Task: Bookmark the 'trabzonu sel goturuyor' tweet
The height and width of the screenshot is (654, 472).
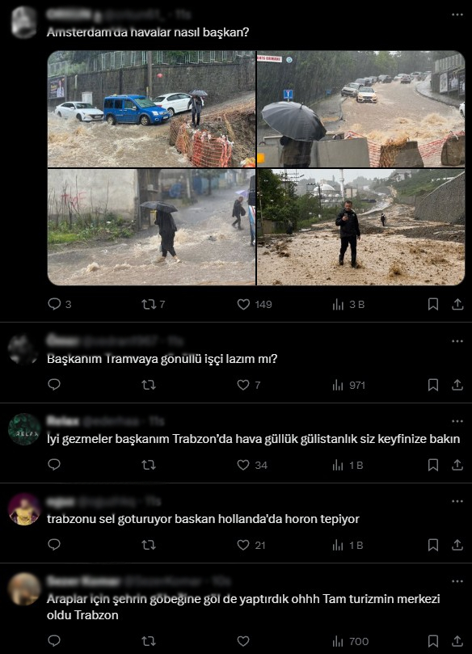Action: 433,545
